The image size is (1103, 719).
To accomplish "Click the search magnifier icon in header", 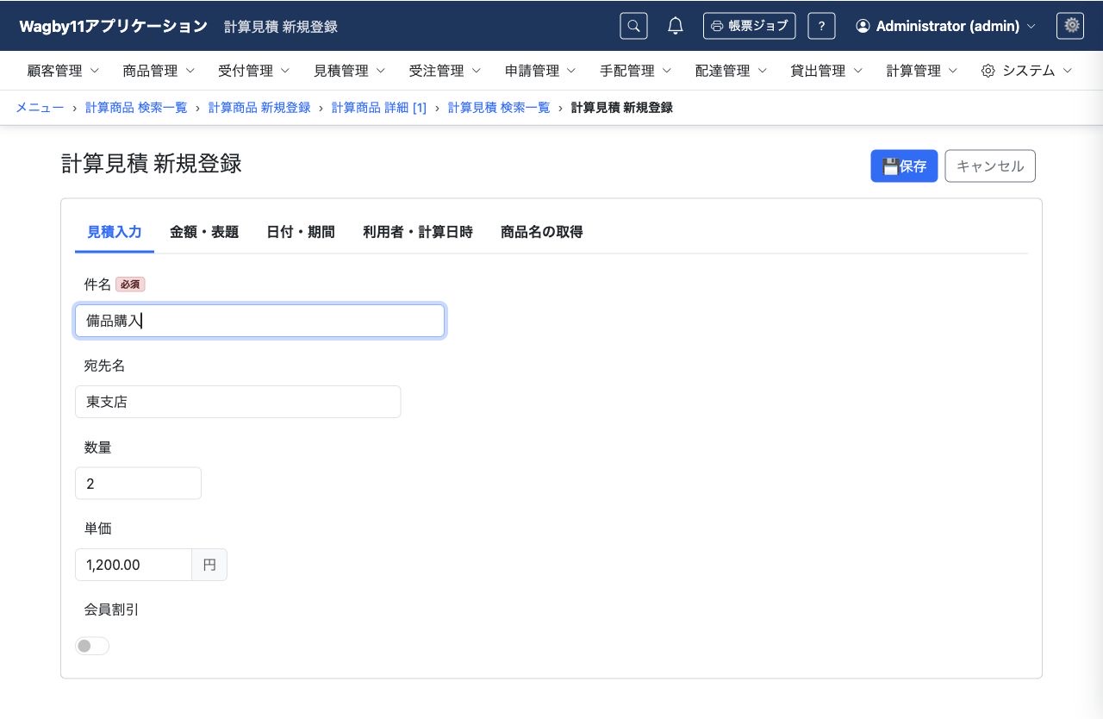I will (633, 26).
